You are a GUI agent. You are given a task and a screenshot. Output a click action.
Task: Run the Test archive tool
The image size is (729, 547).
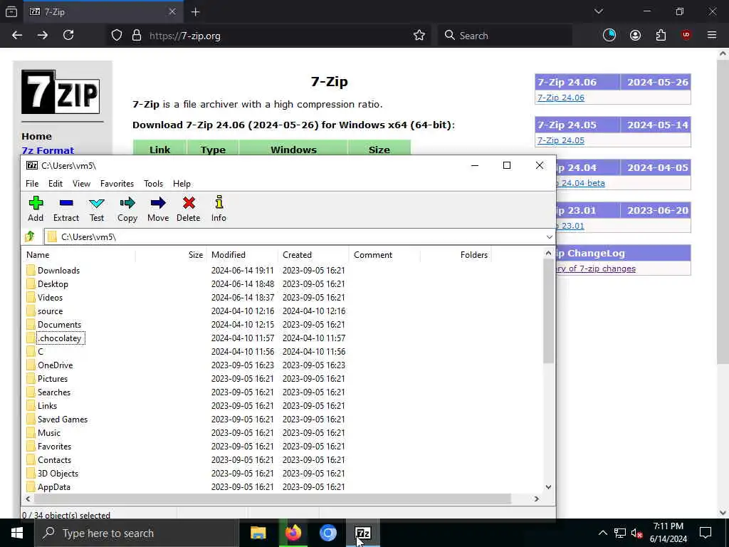[x=97, y=209]
